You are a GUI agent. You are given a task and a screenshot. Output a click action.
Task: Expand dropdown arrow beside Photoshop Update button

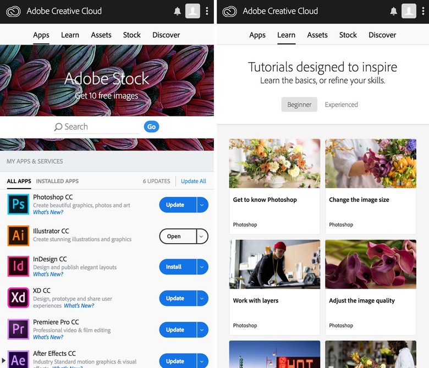coord(202,205)
